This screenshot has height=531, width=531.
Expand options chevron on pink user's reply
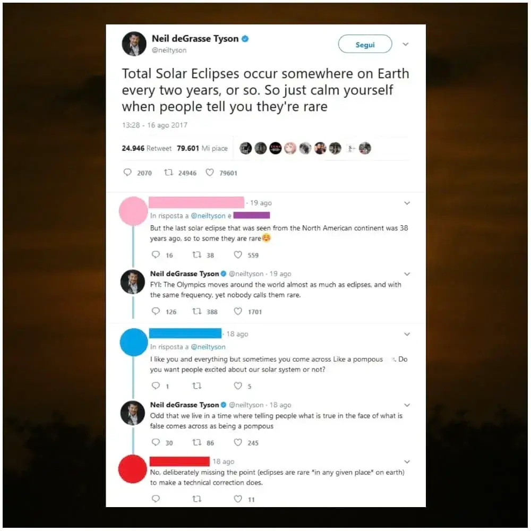[x=407, y=203]
